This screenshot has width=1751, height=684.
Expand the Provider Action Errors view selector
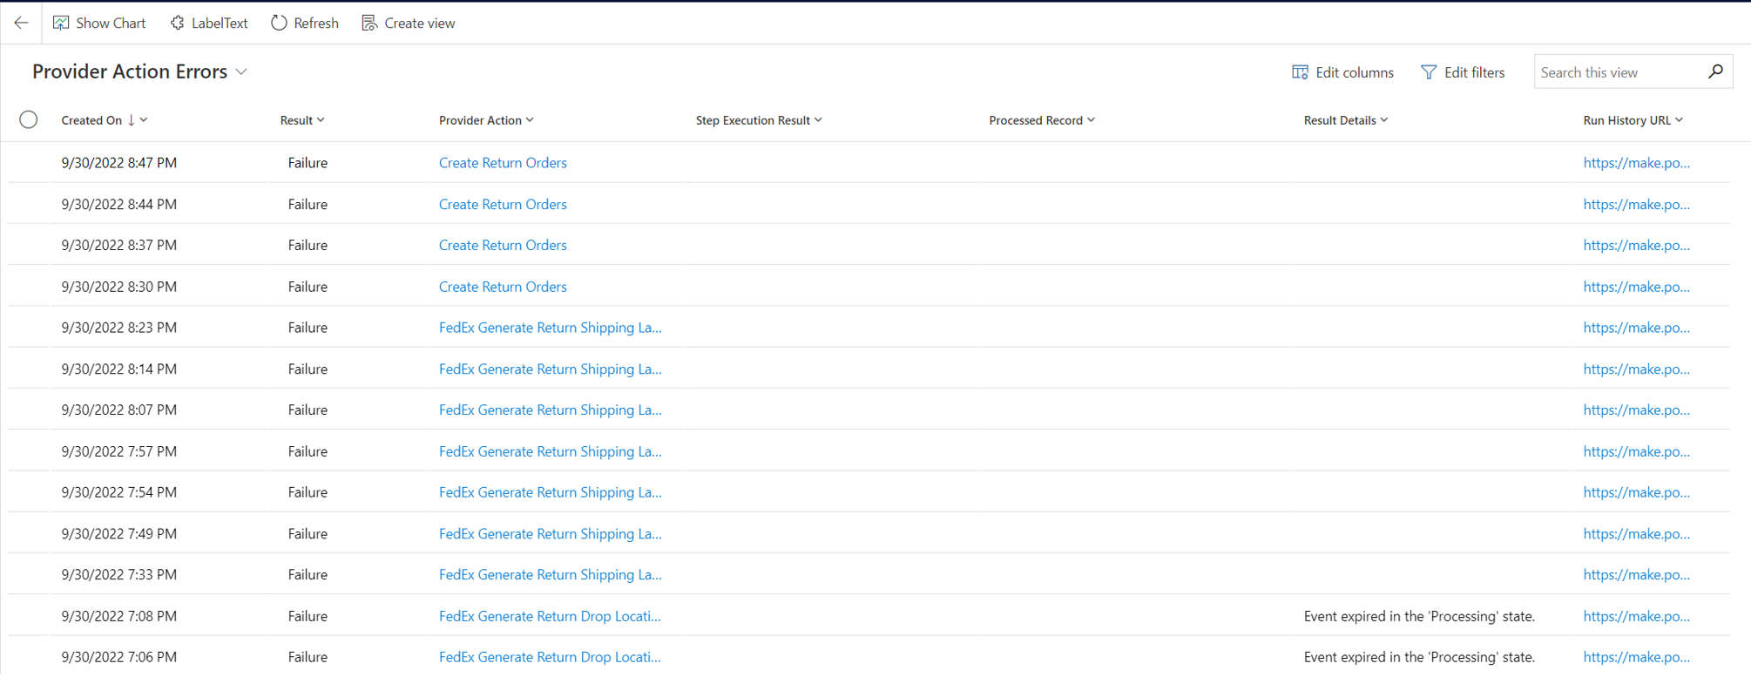pos(241,72)
